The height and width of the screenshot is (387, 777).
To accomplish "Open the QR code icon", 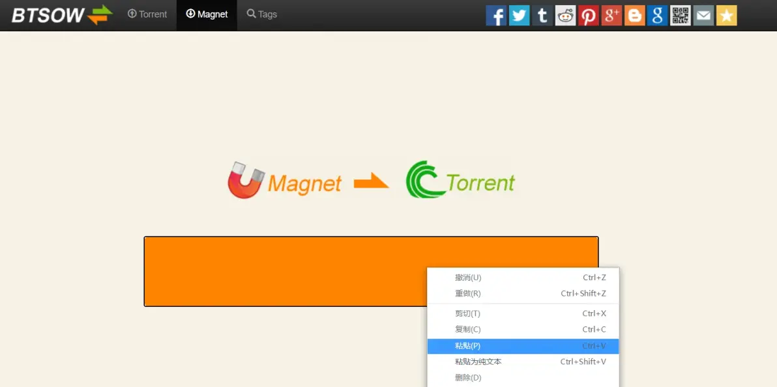I will 681,15.
